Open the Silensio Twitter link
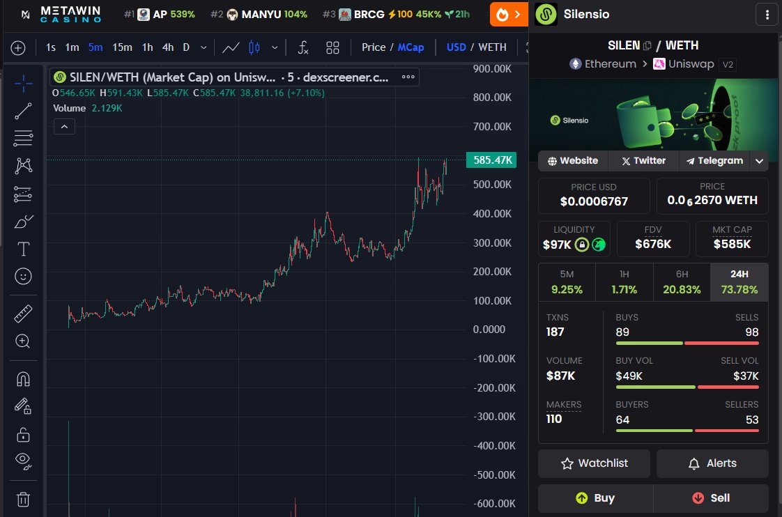 click(x=644, y=161)
